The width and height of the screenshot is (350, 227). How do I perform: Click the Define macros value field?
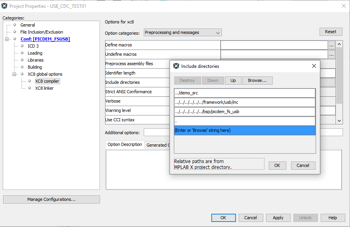274,45
